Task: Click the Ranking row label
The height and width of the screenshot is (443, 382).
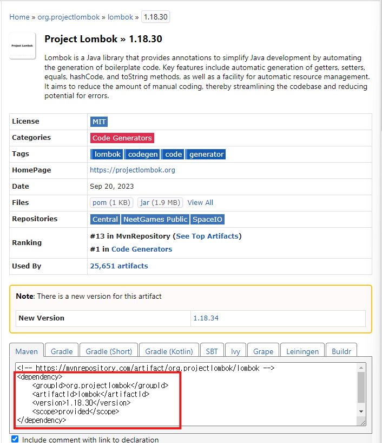Action: [x=27, y=243]
